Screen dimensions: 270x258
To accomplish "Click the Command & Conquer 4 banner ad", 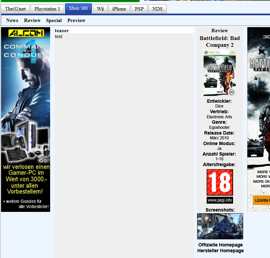I will click(25, 119).
